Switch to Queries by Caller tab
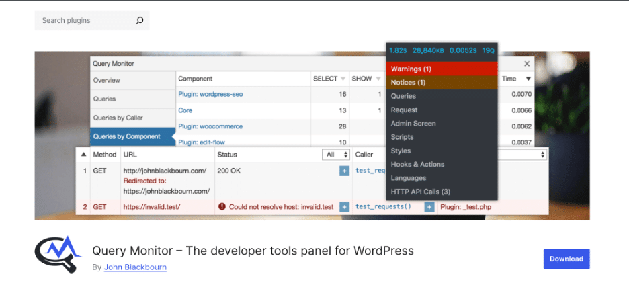Image resolution: width=629 pixels, height=293 pixels. (x=133, y=118)
